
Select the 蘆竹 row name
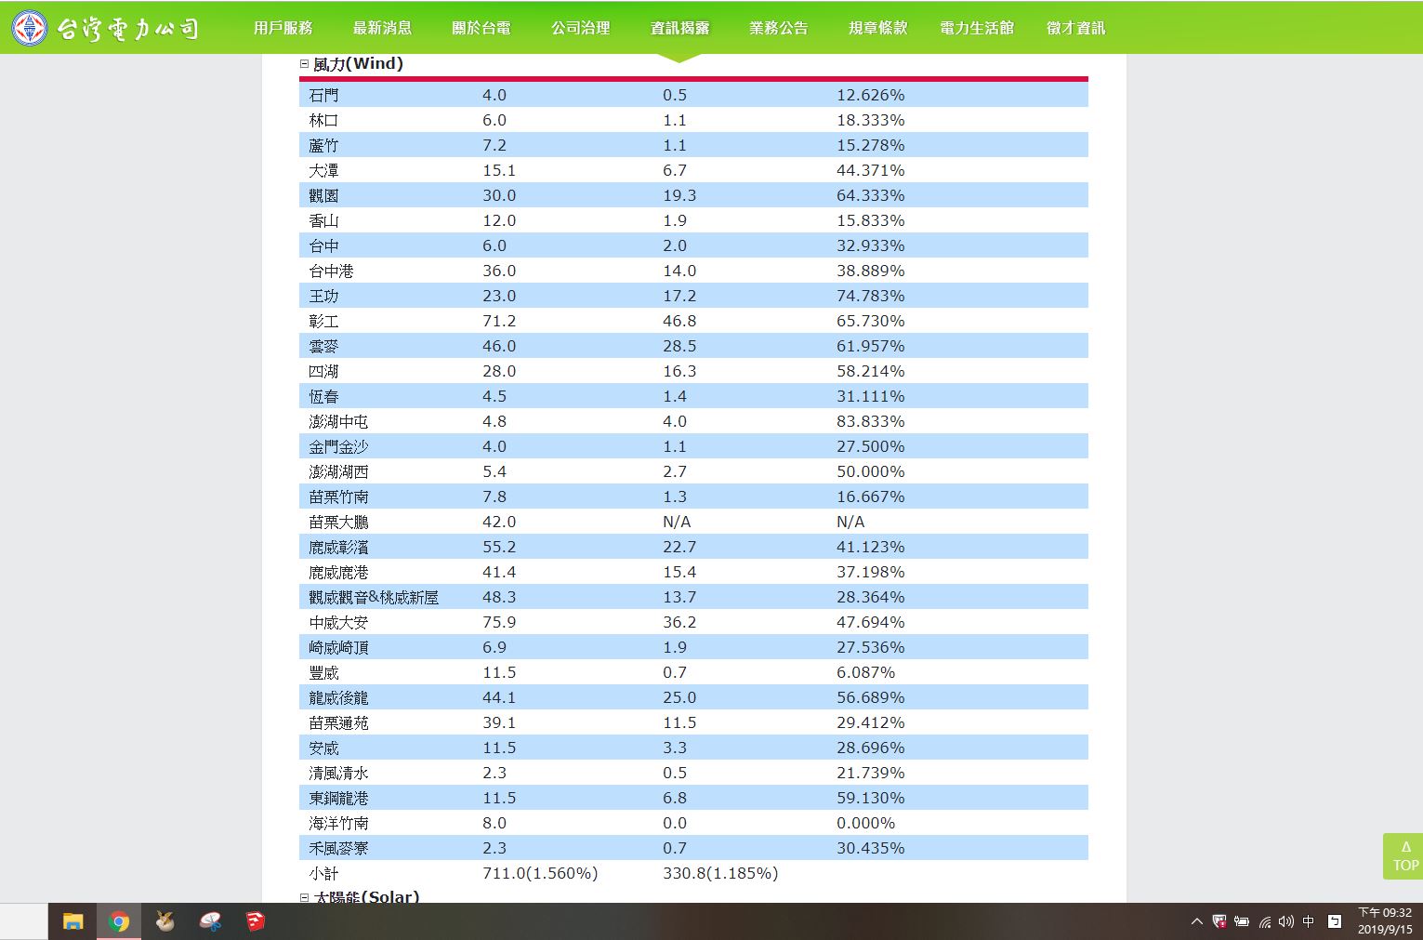[x=323, y=145]
